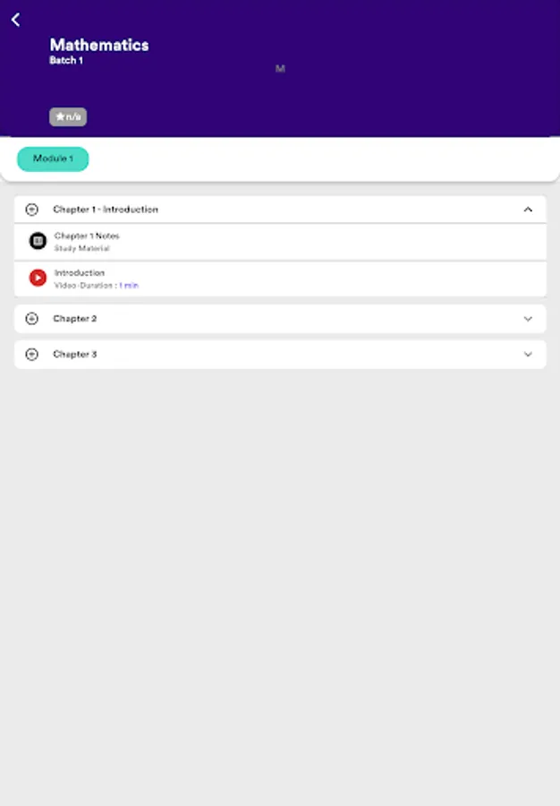Image resolution: width=560 pixels, height=806 pixels.
Task: Open the Chapter 1 Notes item
Action: coord(280,242)
